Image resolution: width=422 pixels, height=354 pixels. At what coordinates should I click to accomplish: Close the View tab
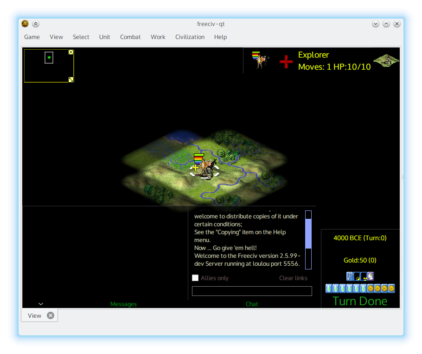pos(51,315)
